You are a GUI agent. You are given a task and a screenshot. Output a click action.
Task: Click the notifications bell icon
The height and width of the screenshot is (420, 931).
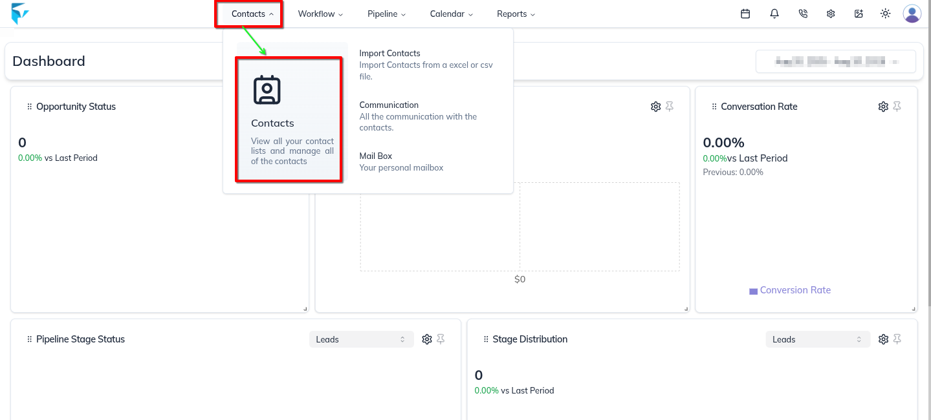click(774, 14)
